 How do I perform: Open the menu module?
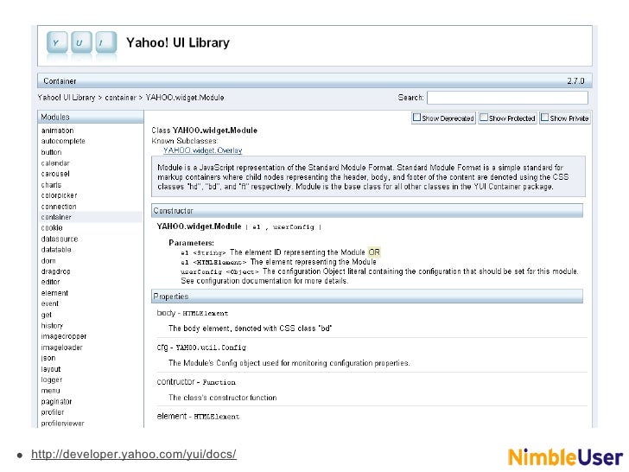pyautogui.click(x=50, y=391)
